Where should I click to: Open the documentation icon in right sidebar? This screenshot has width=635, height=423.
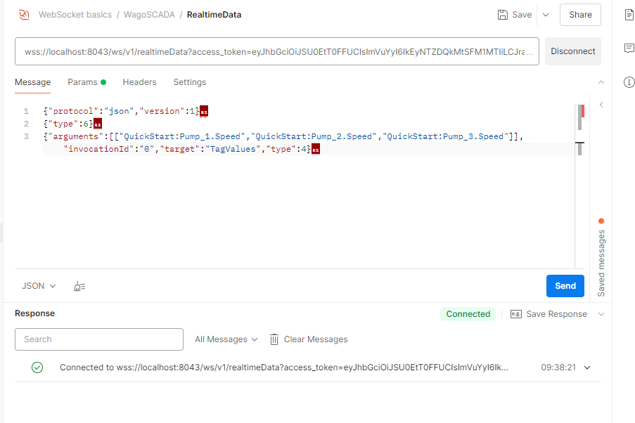[x=629, y=15]
